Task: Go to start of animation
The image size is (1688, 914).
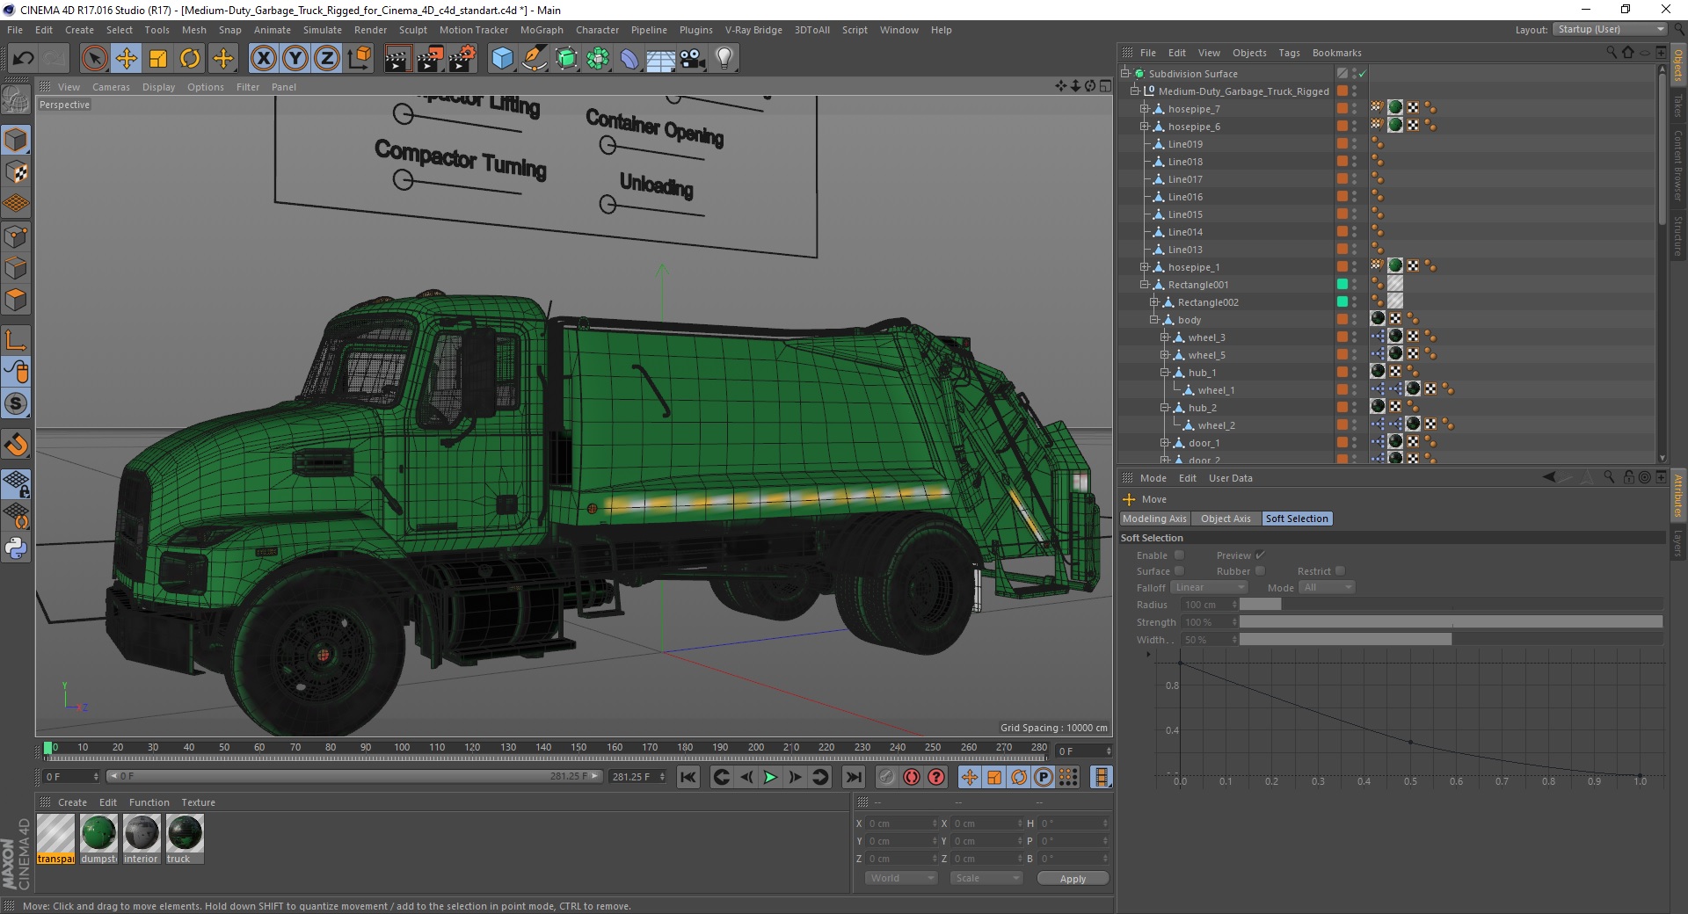Action: tap(688, 777)
